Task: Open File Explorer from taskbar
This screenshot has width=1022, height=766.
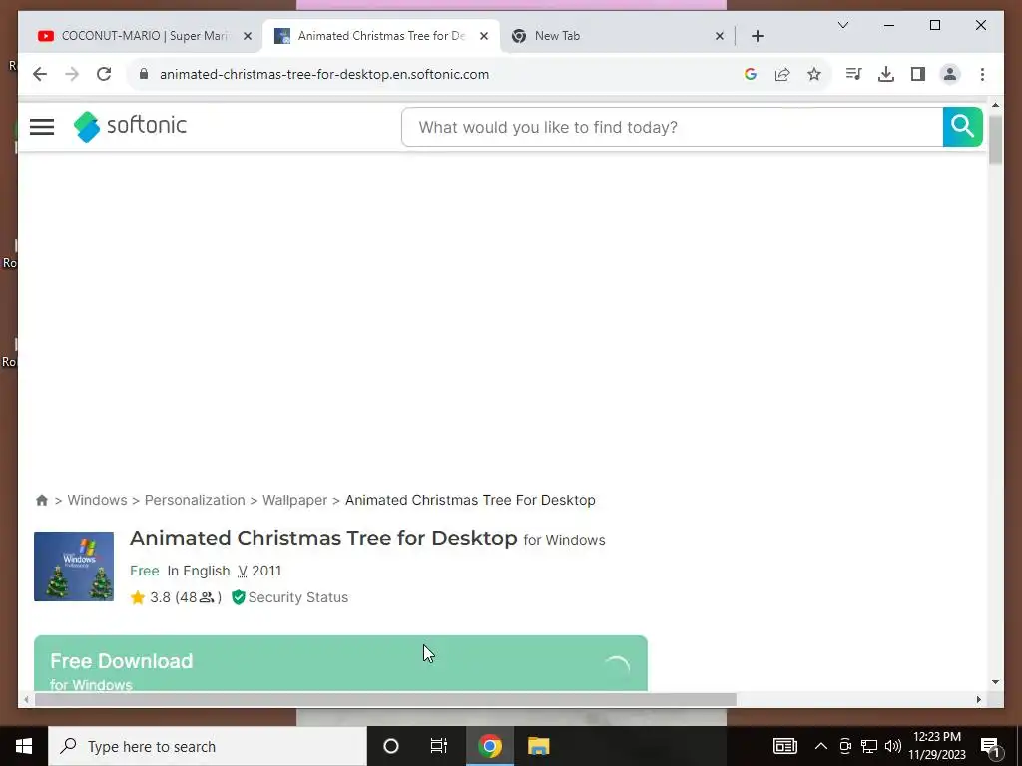Action: (538, 746)
